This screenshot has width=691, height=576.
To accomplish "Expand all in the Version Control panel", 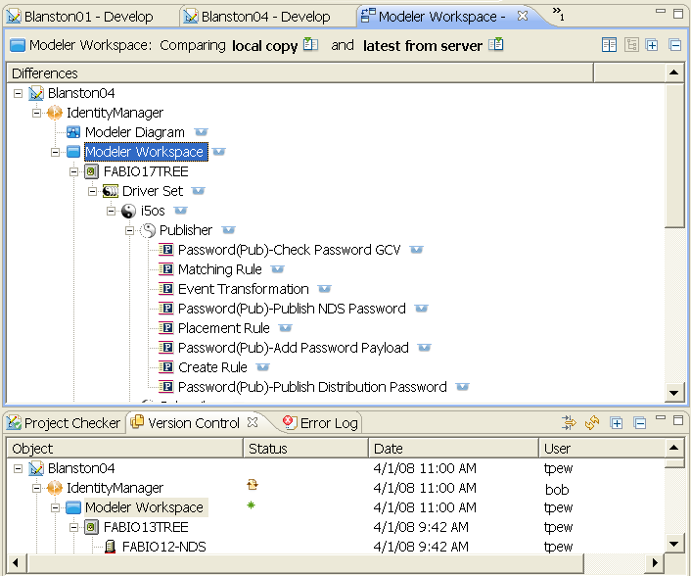I will coord(617,423).
